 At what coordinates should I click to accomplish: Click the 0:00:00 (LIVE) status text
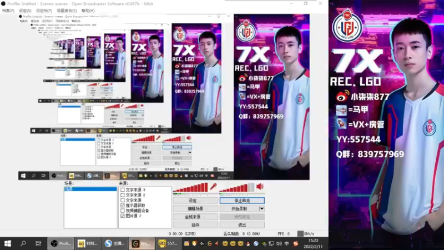pos(182,234)
